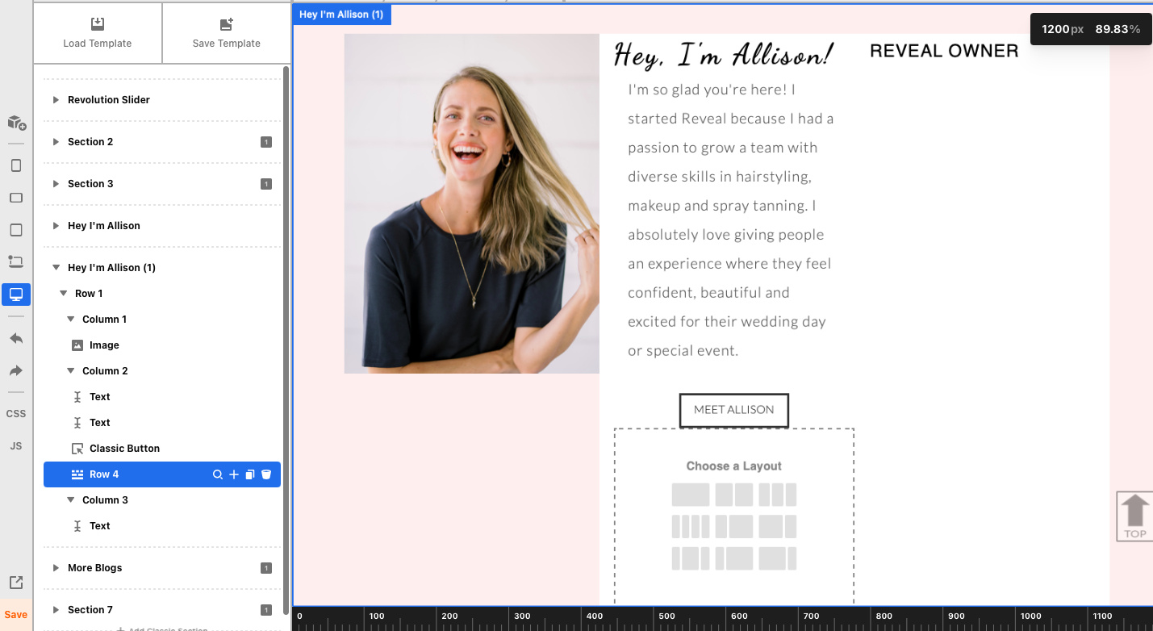Image resolution: width=1153 pixels, height=631 pixels.
Task: Click the plus icon on Row 4
Action: (x=234, y=474)
